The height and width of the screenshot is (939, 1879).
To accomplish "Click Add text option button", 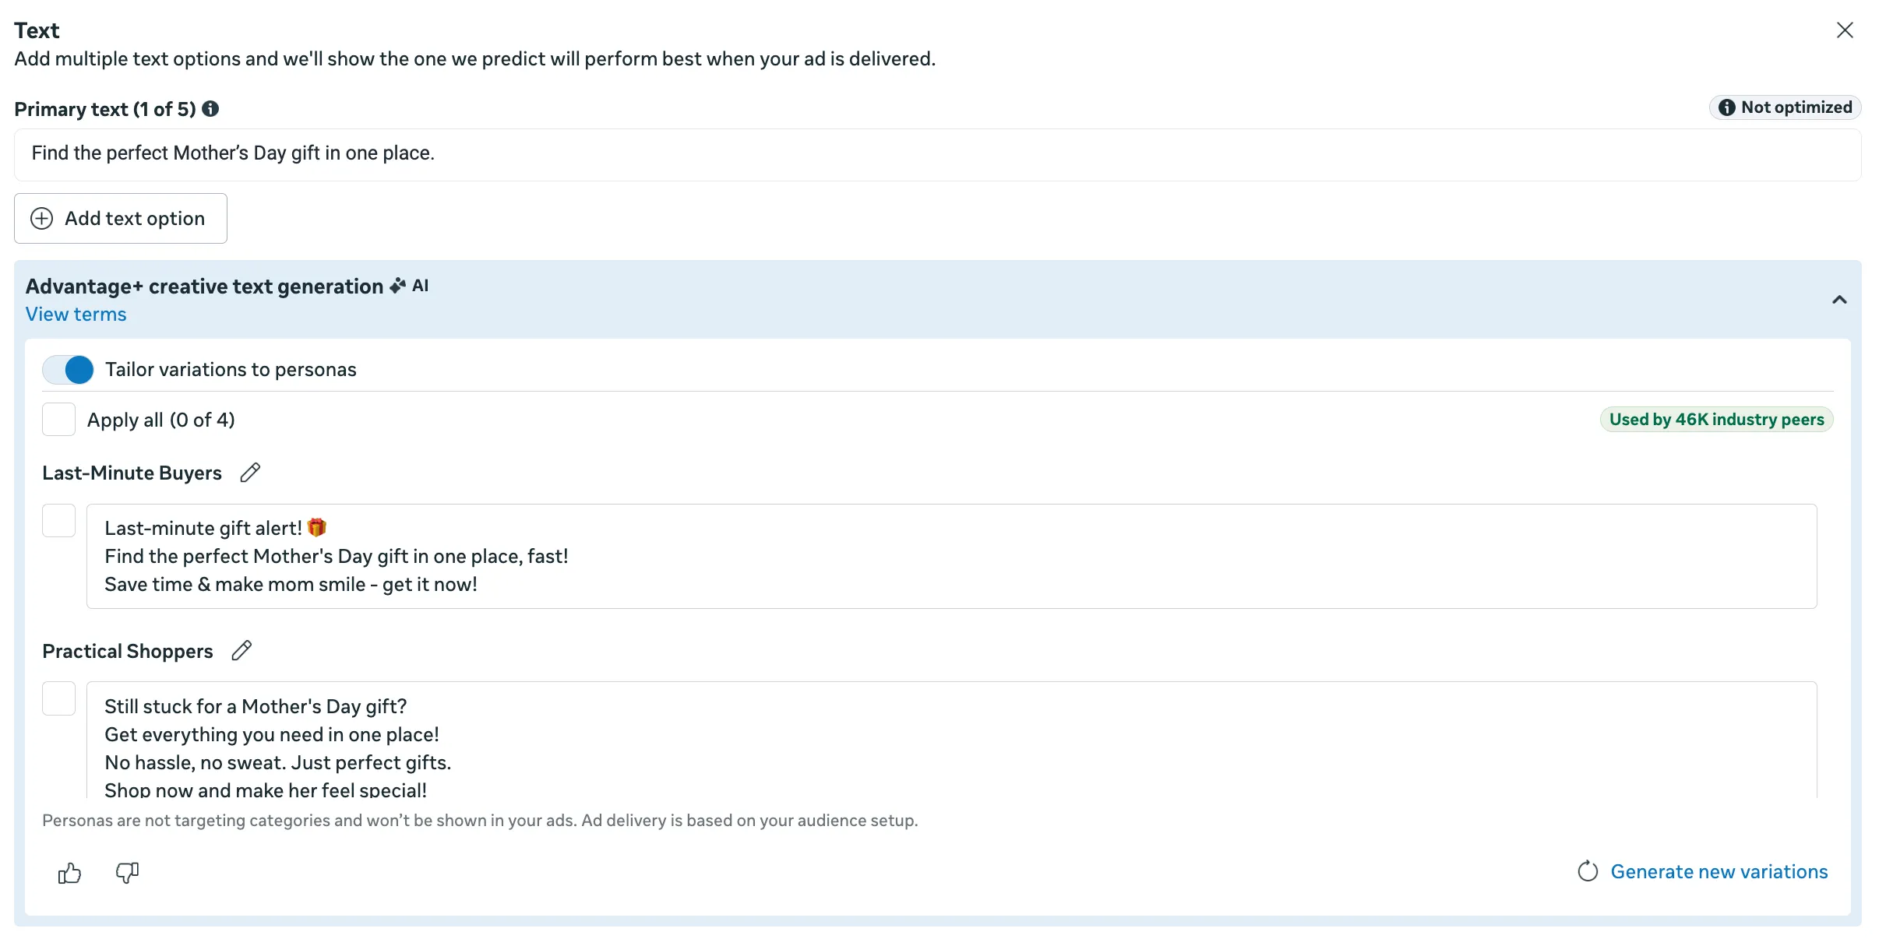I will 121,219.
